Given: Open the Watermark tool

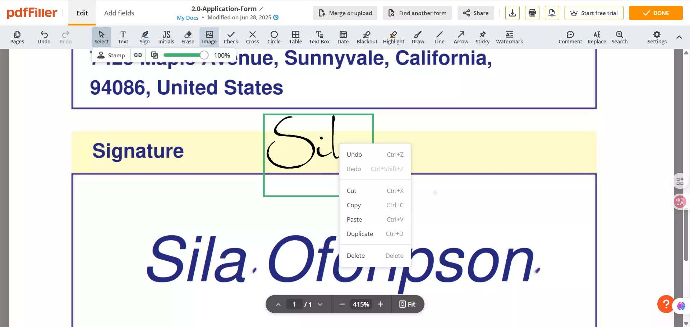Looking at the screenshot, I should [509, 37].
